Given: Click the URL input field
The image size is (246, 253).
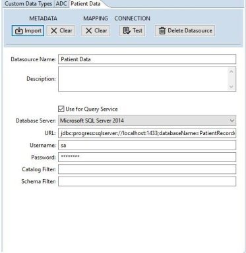Looking at the screenshot, I should coord(147,133).
